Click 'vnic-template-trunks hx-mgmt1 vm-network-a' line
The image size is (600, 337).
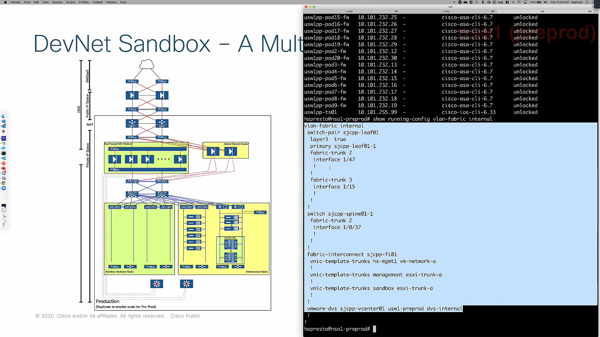coord(373,261)
